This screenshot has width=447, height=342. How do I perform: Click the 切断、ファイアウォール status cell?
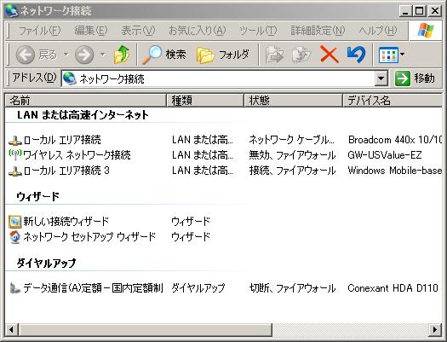pyautogui.click(x=293, y=287)
